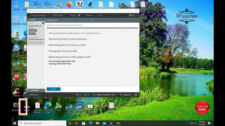The width and height of the screenshot is (225, 126).
Task: Collapse the ACTIVE devices section
Action: coord(29,20)
